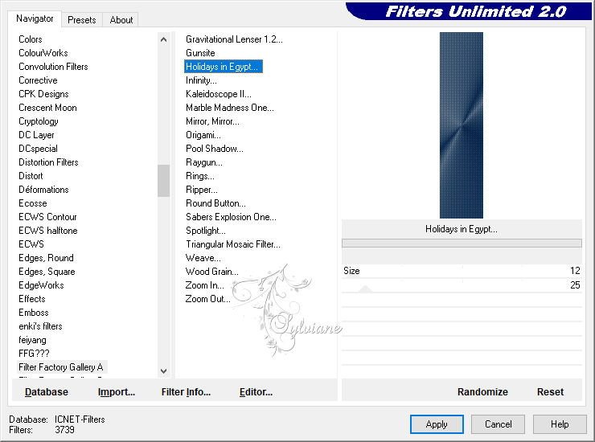The width and height of the screenshot is (595, 442).
Task: Select CPK Designs category
Action: [43, 94]
